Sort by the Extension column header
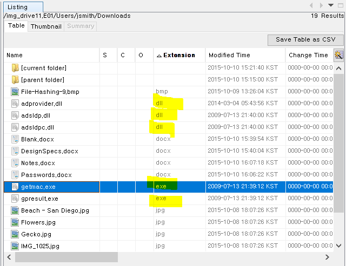Screen dimensions: 346x266 179,55
